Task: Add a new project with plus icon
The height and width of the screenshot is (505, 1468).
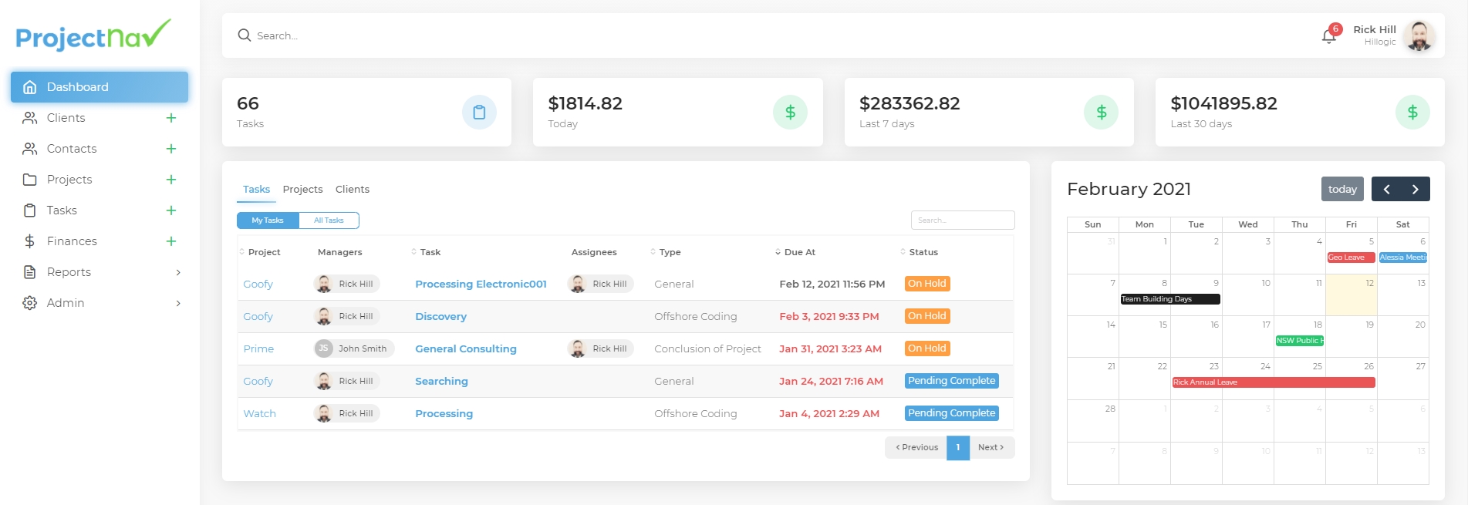Action: click(x=171, y=180)
